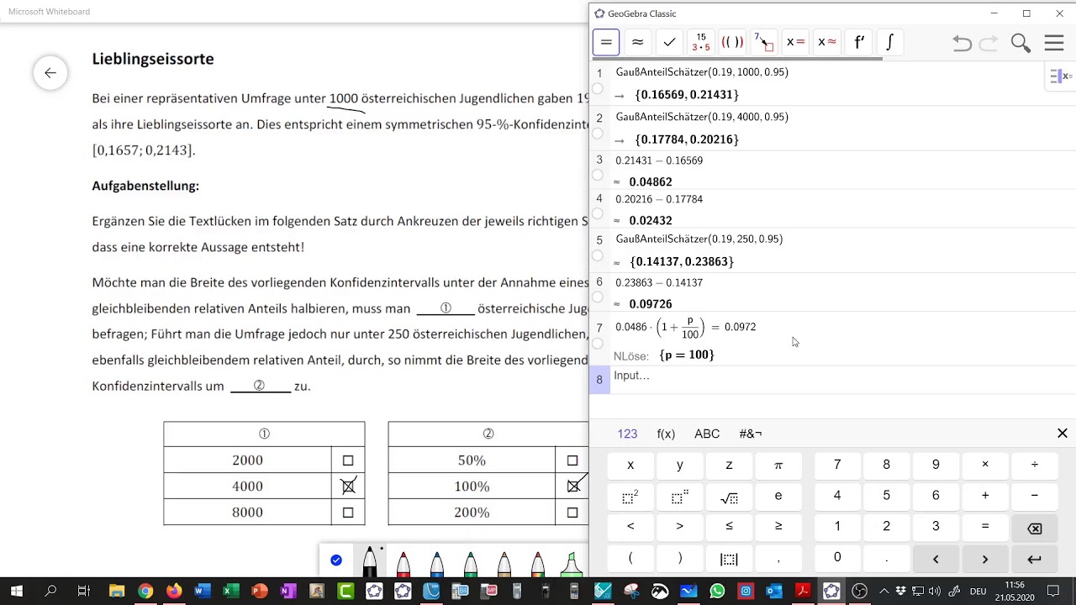Open the GeoGebra hamburger menu

coord(1054,44)
